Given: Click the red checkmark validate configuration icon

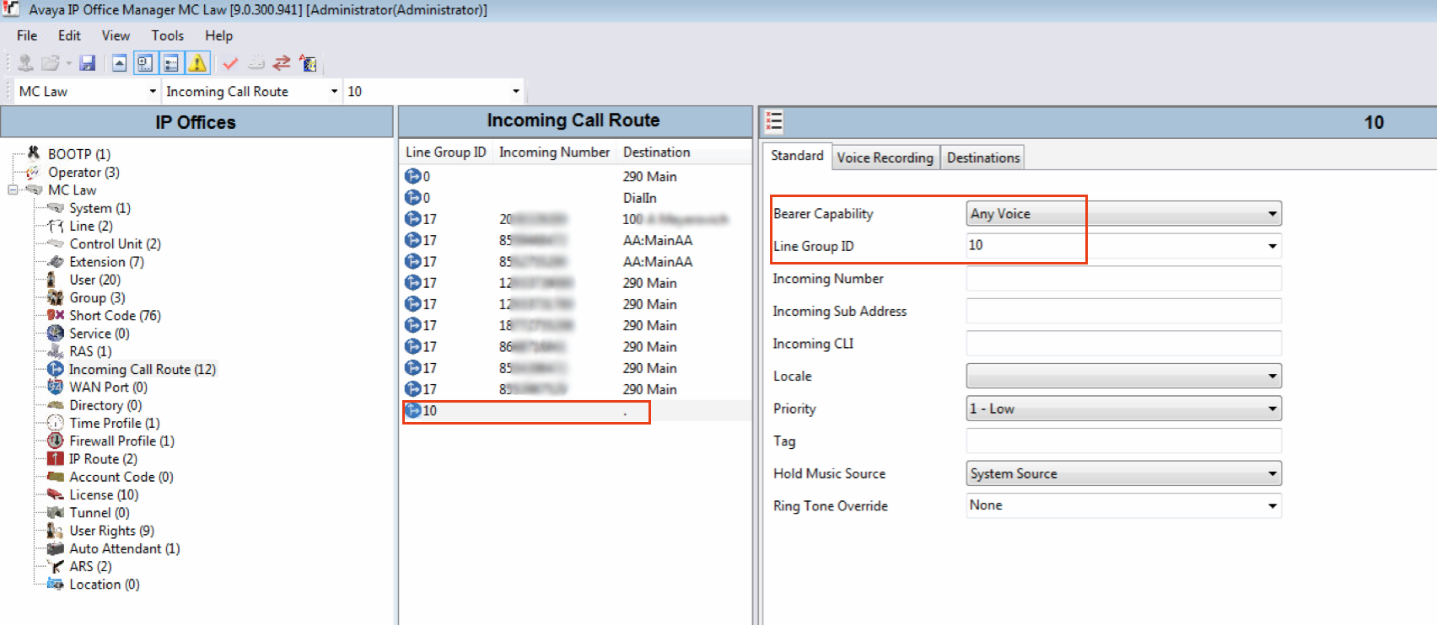Looking at the screenshot, I should 230,63.
